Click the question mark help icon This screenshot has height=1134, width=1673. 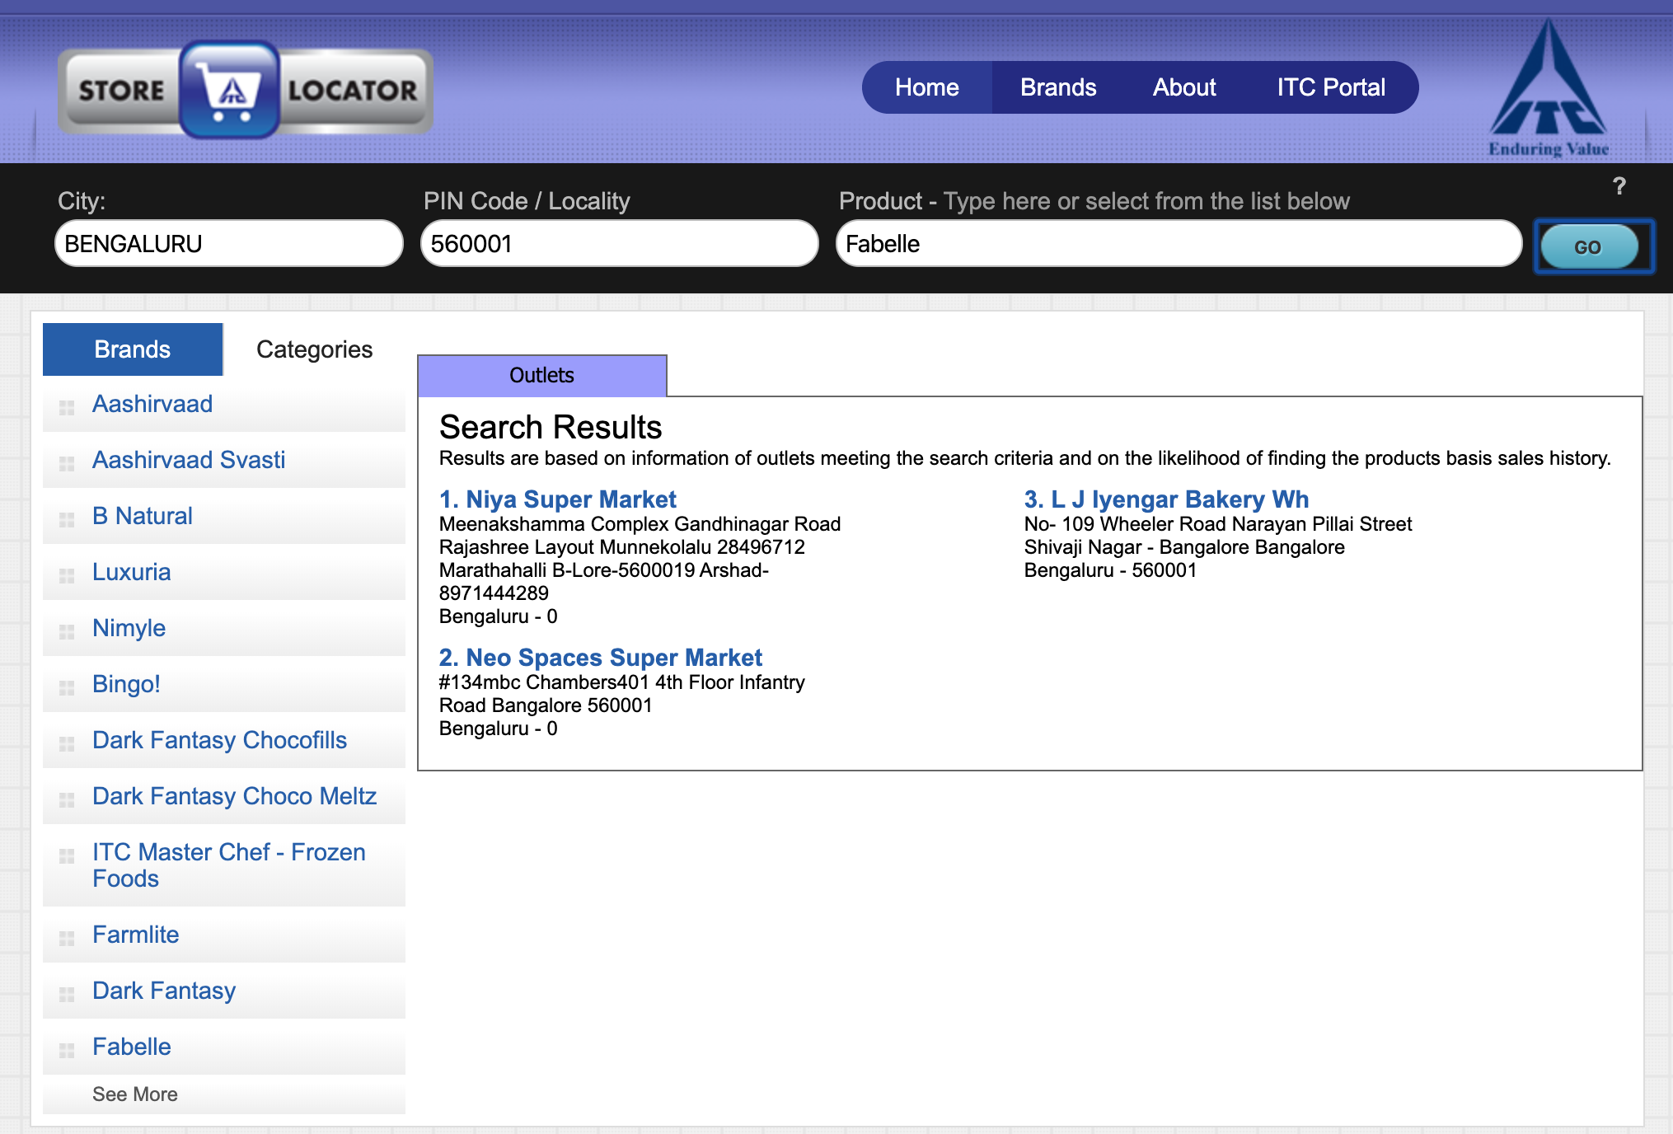click(1619, 186)
